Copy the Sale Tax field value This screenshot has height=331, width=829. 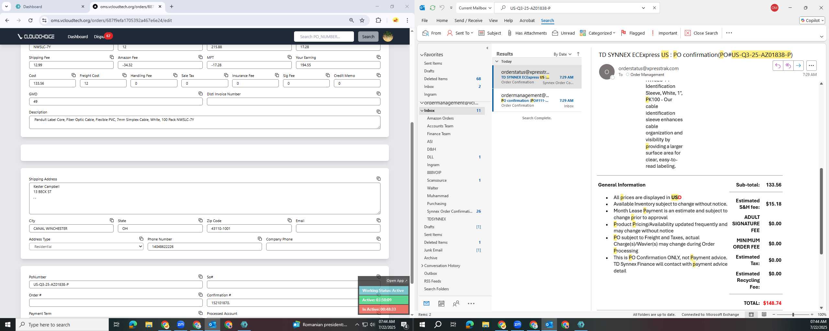[x=226, y=75]
